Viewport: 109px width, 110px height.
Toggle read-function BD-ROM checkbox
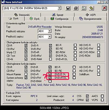click(75, 52)
